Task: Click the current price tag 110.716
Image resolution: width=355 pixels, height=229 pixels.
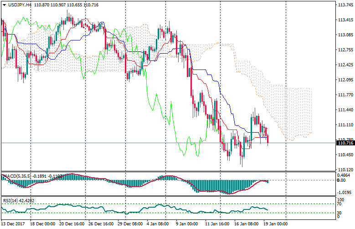Action: tap(345, 143)
